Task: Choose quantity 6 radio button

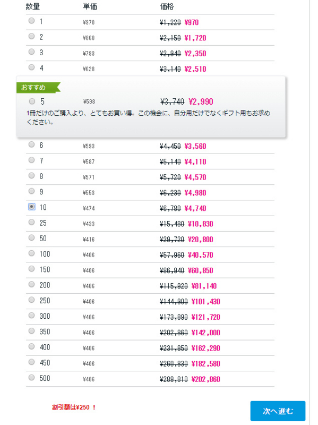Action: pos(32,144)
